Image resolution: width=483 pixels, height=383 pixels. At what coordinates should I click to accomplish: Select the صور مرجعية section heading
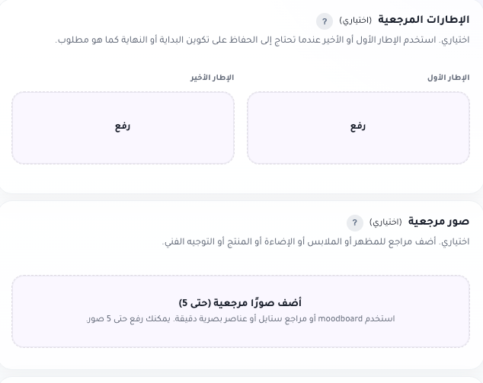[x=439, y=222]
